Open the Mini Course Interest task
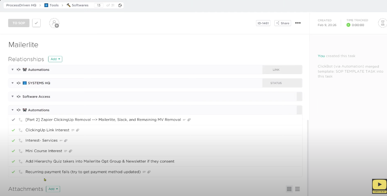387x196 pixels. point(44,151)
